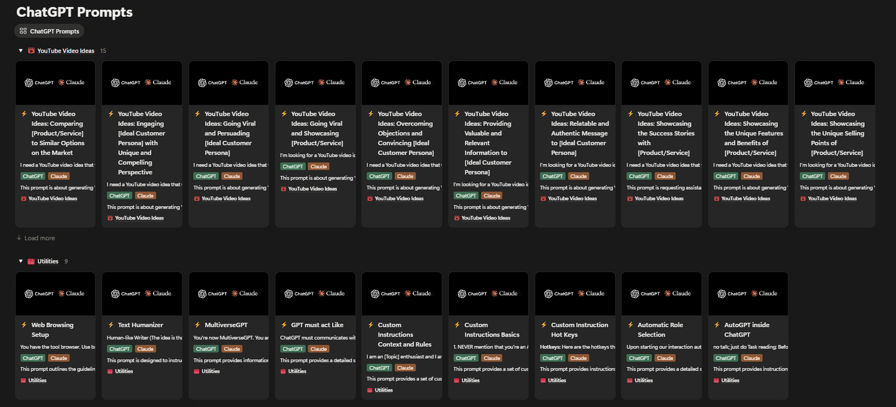The height and width of the screenshot is (407, 896).
Task: Click the lightning icon on Comparing Product/Service card
Action: pyautogui.click(x=24, y=114)
